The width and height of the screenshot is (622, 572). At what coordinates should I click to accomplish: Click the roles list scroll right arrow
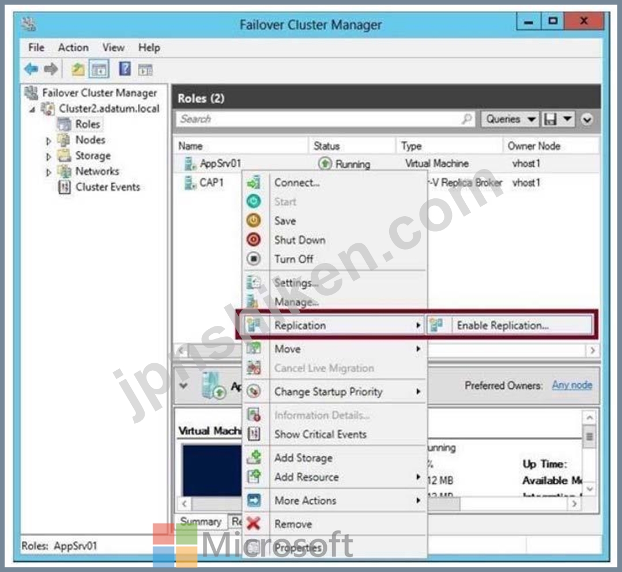(593, 350)
